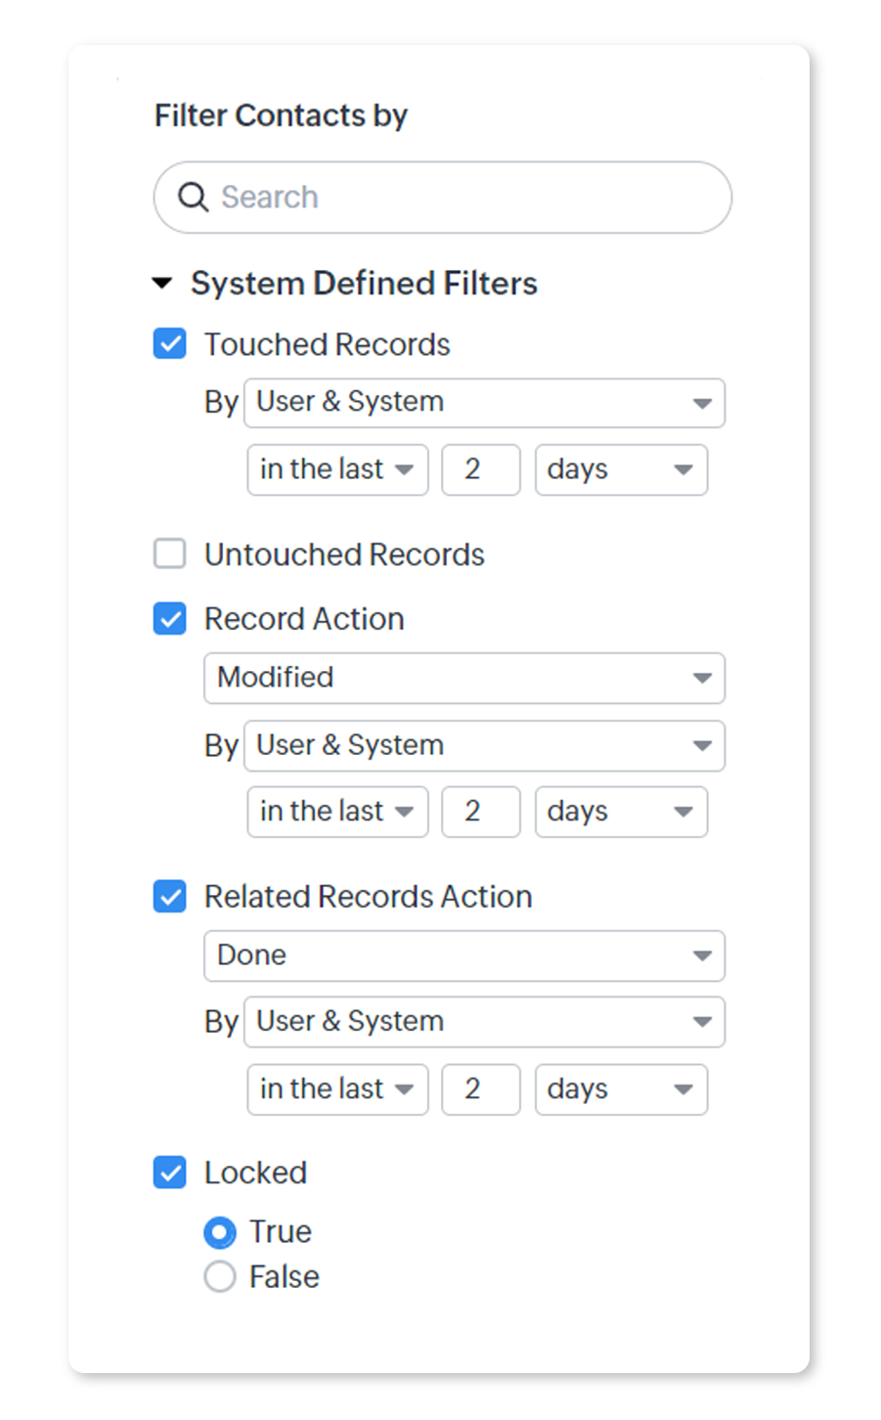
Task: Enable the Untouched Records checkbox
Action: tap(170, 555)
